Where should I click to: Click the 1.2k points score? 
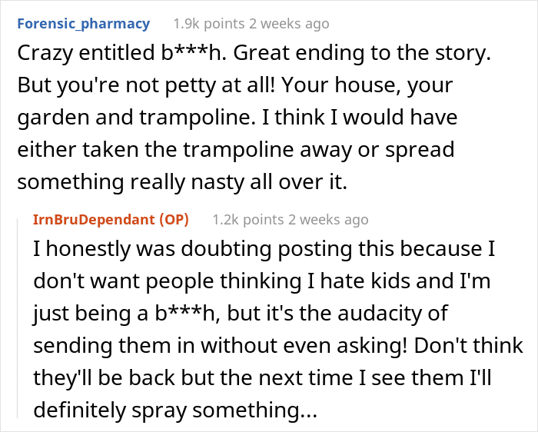click(248, 220)
